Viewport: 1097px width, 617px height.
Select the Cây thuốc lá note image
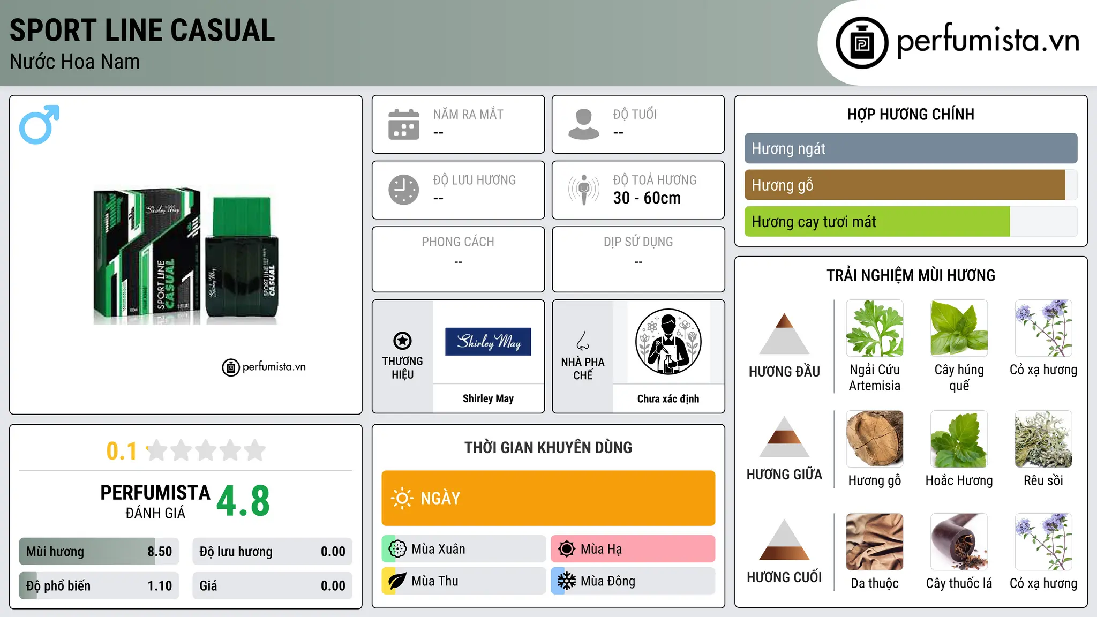959,542
